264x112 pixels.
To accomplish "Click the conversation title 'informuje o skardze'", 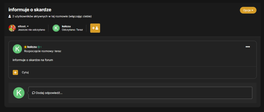I will coord(30,10).
